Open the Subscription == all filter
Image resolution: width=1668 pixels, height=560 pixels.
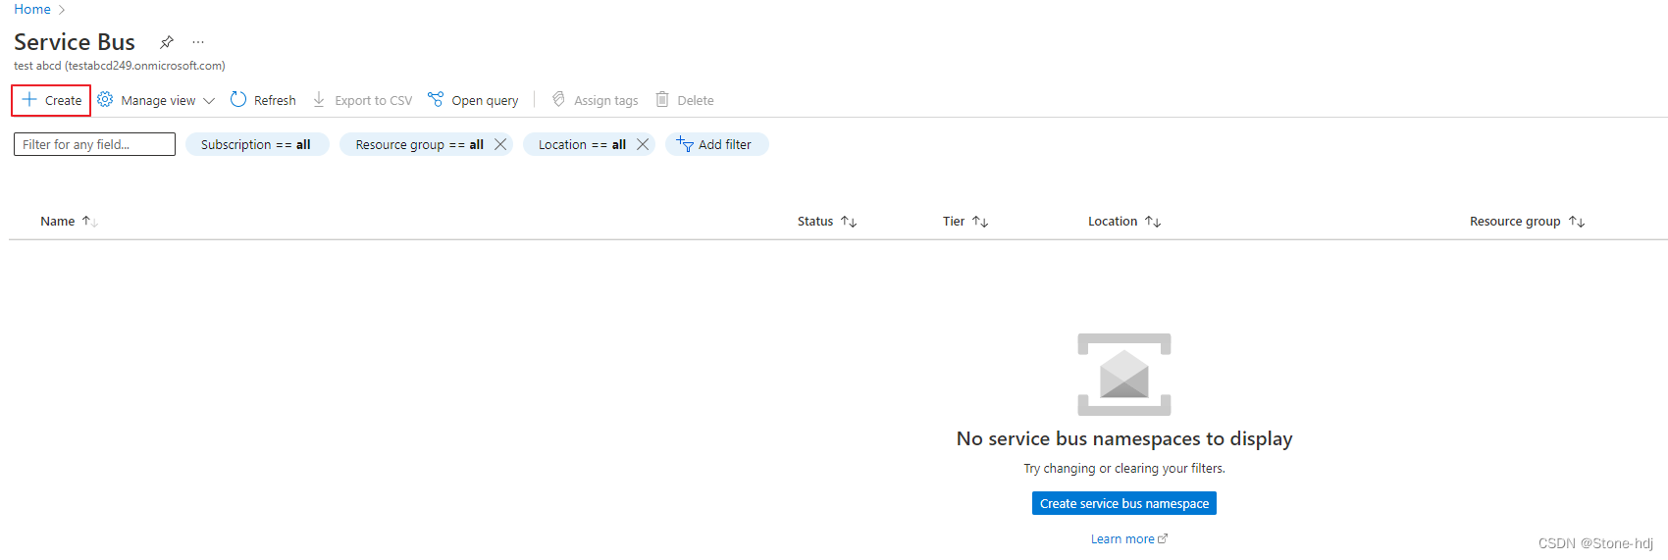click(257, 144)
